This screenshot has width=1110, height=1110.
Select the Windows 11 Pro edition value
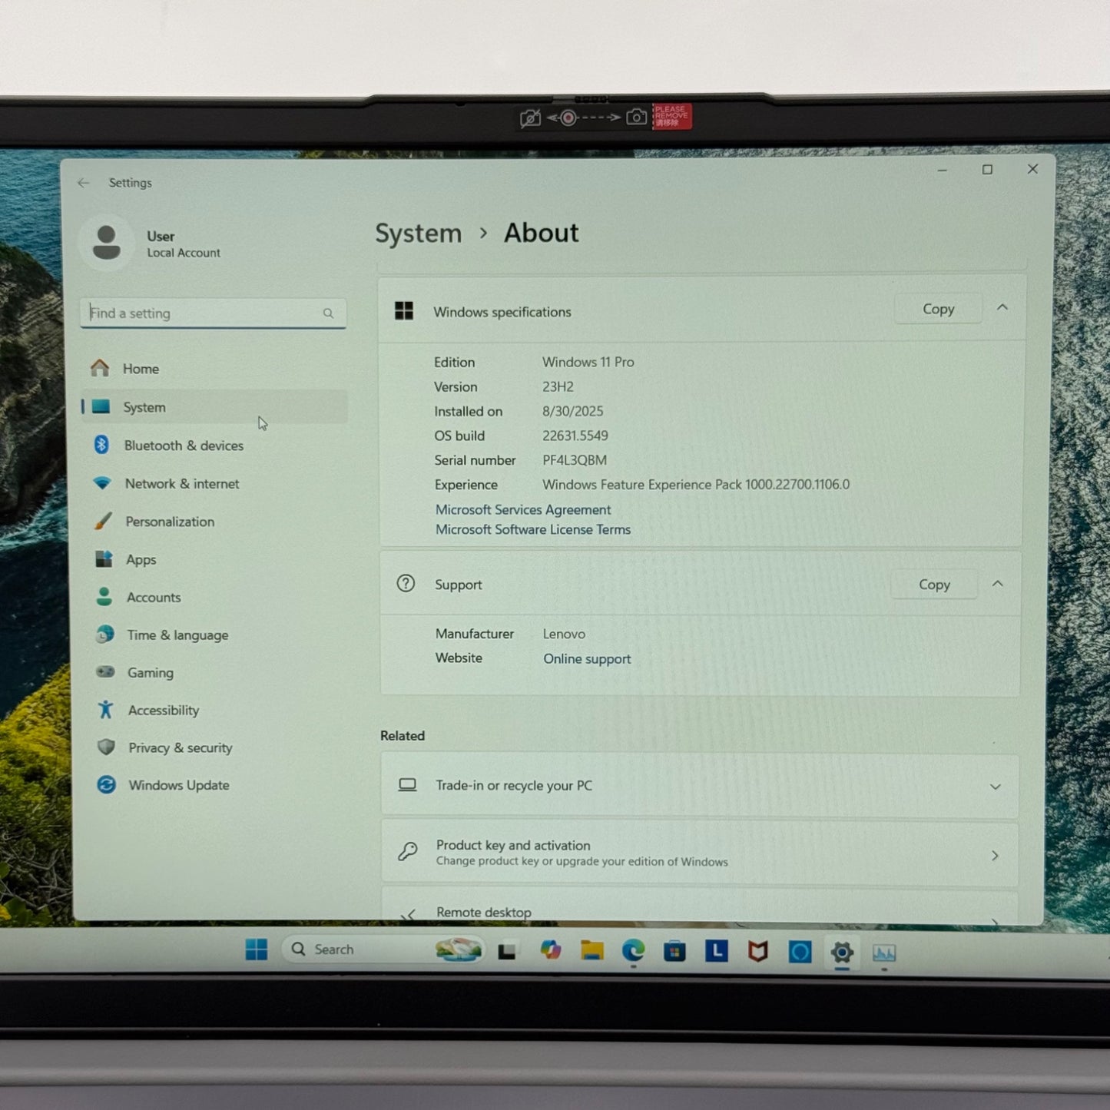pyautogui.click(x=588, y=362)
